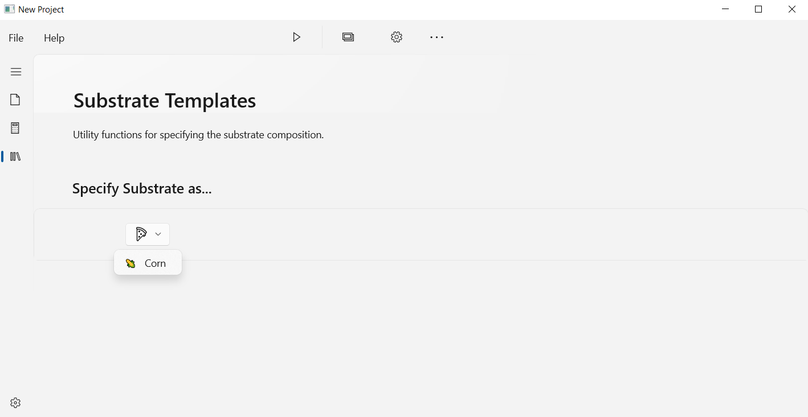Click the Run play icon
808x417 pixels.
(x=296, y=37)
